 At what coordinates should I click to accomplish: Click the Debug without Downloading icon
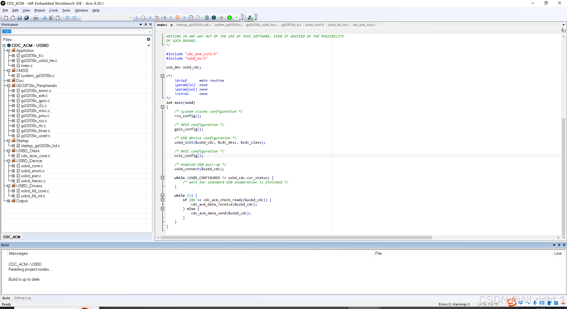click(x=237, y=18)
